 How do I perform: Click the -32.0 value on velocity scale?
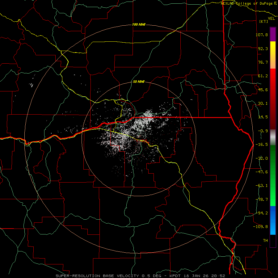[x=262, y=158]
